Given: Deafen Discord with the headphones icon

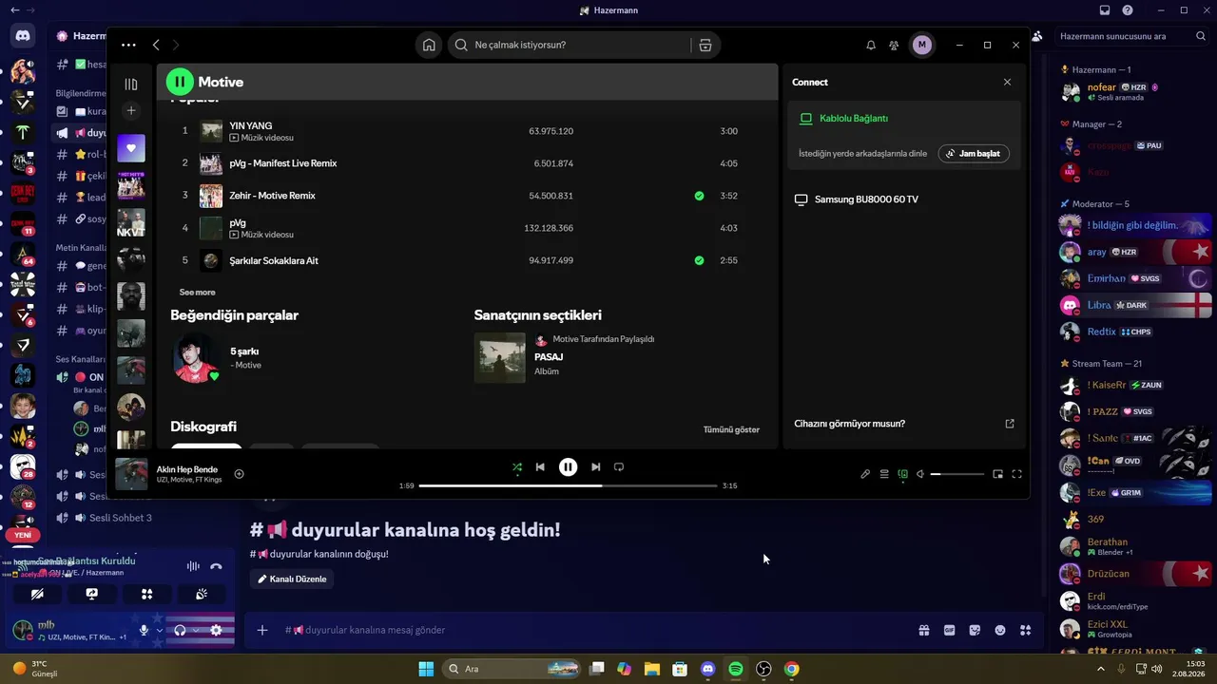Looking at the screenshot, I should [x=180, y=630].
